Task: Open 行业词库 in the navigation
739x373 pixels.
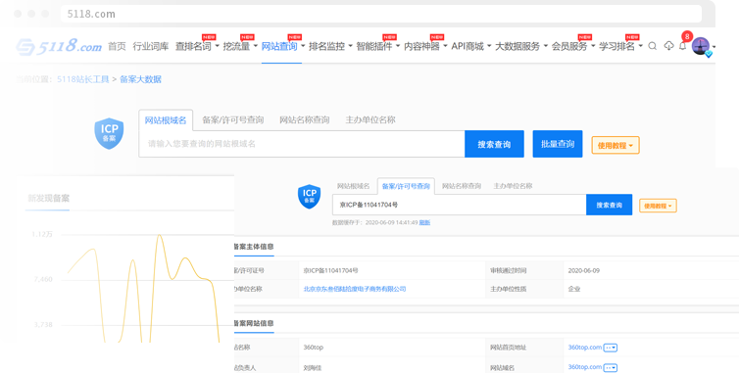Action: click(151, 46)
